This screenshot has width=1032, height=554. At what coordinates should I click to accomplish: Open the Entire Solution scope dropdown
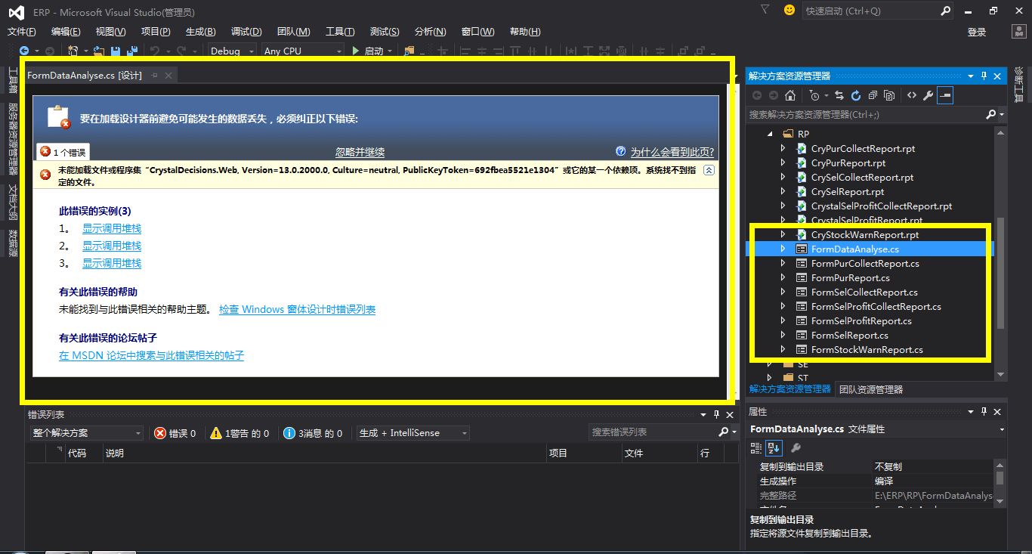click(x=87, y=433)
